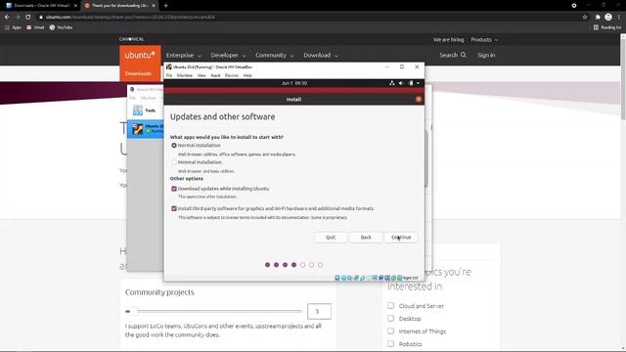This screenshot has width=626, height=352.
Task: Click VirtualBox status bar USB icon
Action: coord(363,278)
